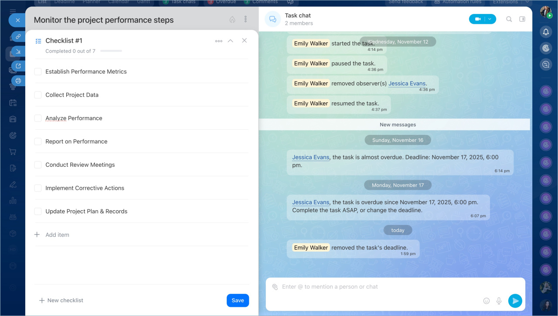Tick the Collect Project Data checkbox
The width and height of the screenshot is (558, 316).
pos(38,95)
